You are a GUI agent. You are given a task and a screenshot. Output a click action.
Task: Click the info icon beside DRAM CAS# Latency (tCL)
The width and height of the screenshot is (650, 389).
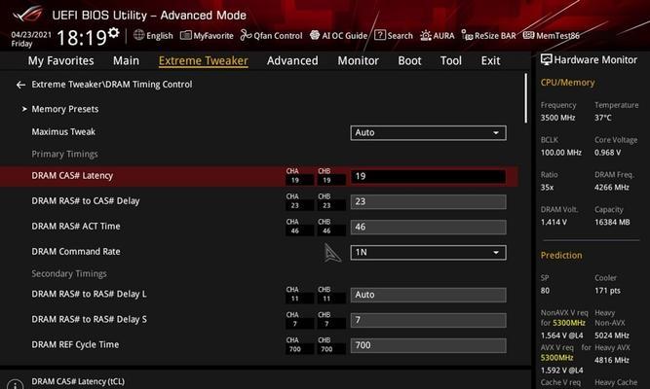point(16,385)
